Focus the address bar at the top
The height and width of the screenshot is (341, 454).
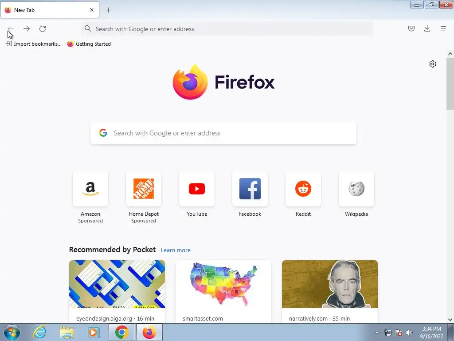227,29
